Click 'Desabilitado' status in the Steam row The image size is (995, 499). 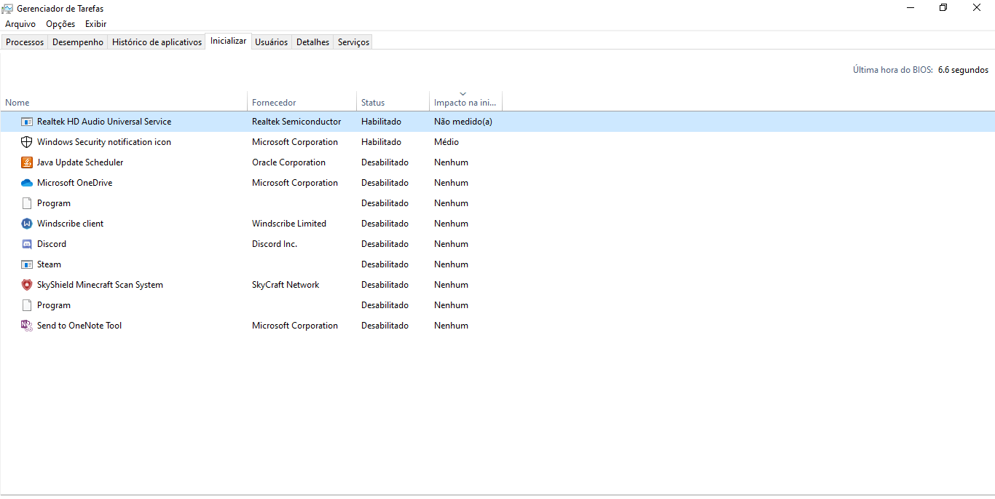[385, 264]
